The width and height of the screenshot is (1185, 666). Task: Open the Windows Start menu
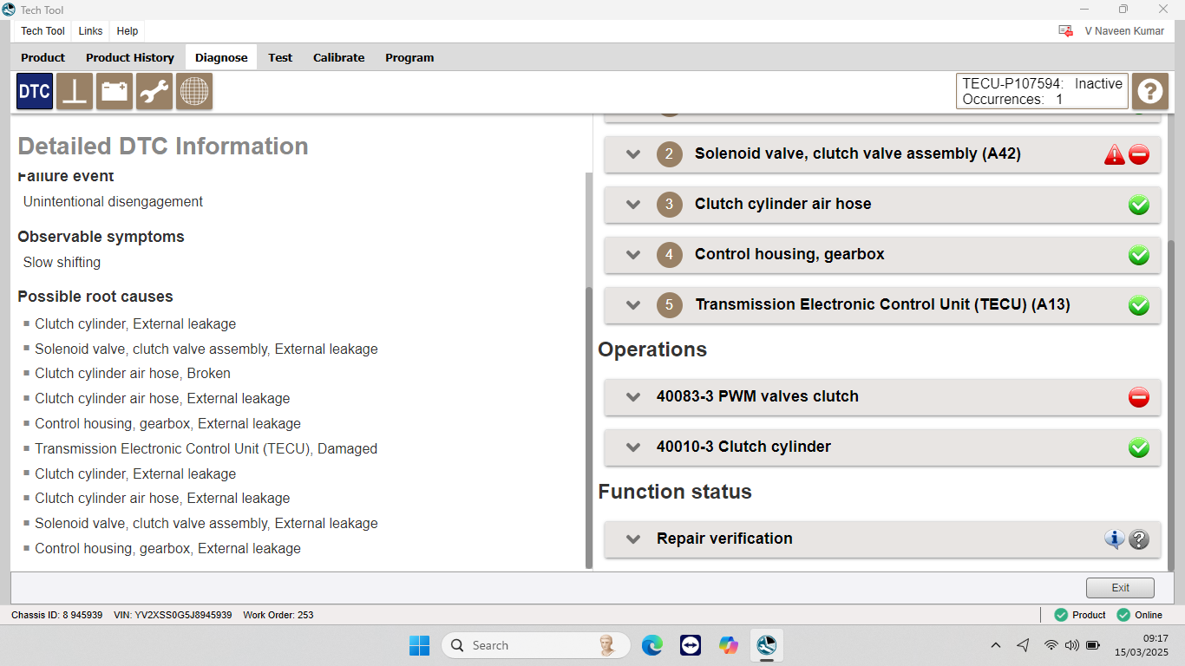419,645
